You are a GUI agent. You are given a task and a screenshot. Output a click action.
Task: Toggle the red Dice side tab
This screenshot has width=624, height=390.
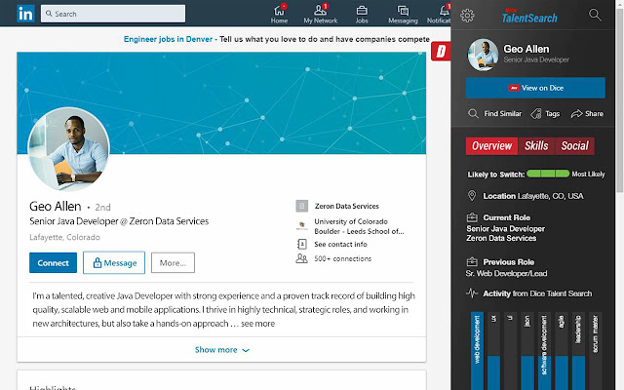click(441, 51)
